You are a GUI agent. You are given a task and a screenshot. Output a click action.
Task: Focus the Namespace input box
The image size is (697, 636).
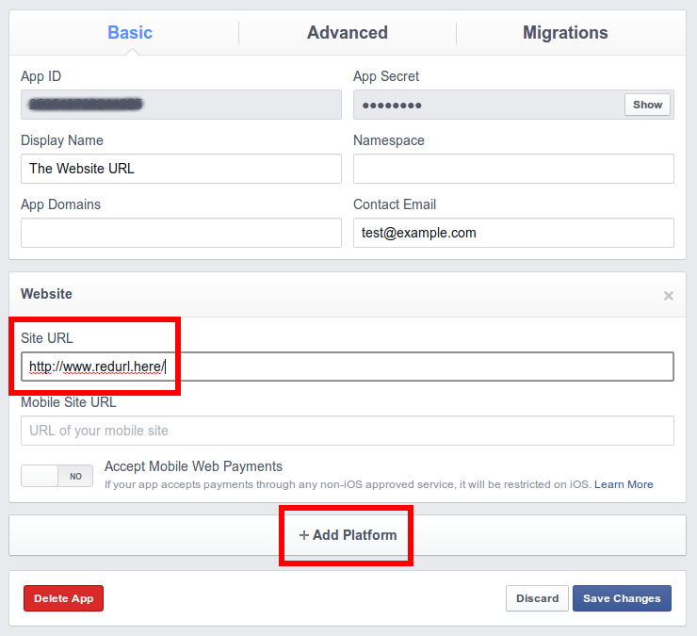[513, 169]
